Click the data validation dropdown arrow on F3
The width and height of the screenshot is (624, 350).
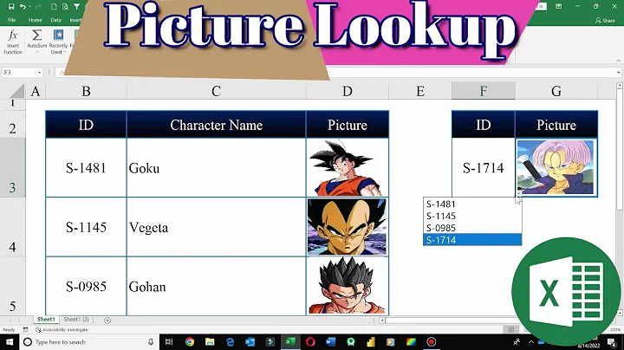click(x=518, y=193)
